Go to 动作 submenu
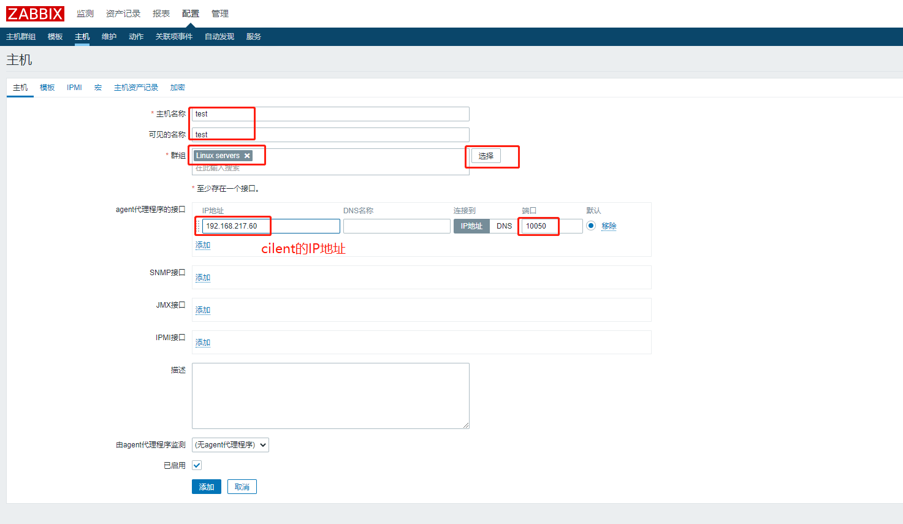This screenshot has width=903, height=524. 136,37
